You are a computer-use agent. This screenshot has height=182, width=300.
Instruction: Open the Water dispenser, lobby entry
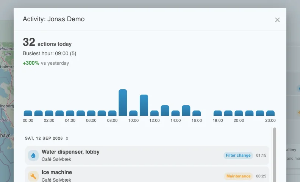coord(147,156)
